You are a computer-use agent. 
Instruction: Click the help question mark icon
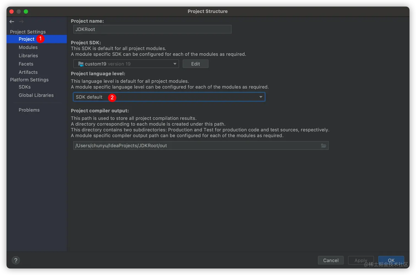pyautogui.click(x=16, y=260)
